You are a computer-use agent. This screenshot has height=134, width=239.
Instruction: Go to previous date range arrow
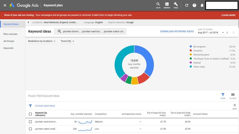coord(227,33)
